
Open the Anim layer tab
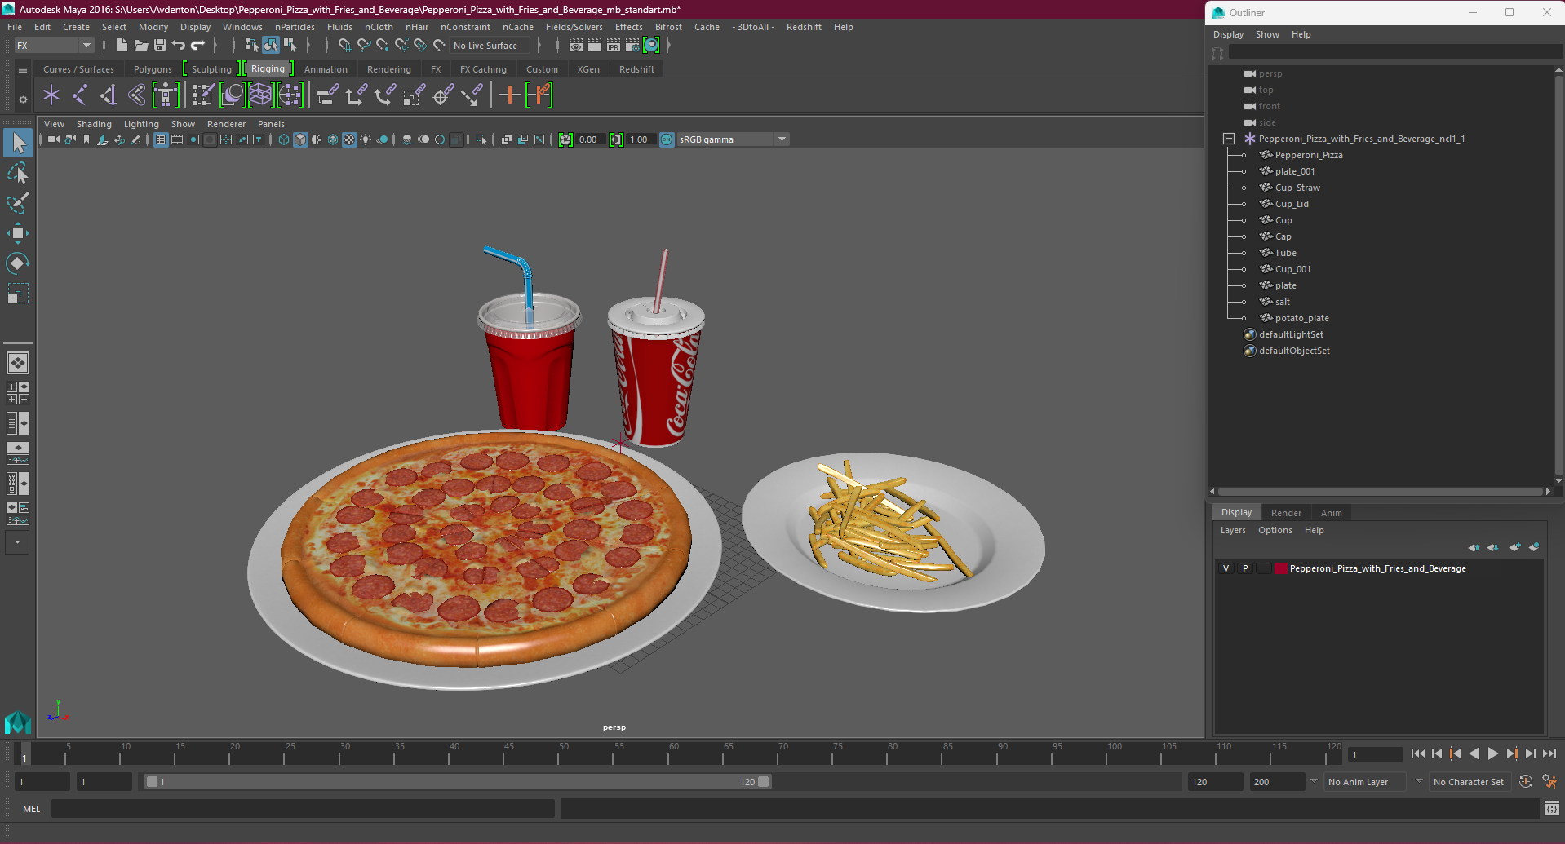tap(1331, 513)
